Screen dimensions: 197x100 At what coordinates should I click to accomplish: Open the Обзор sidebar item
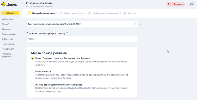click(x=5, y=24)
